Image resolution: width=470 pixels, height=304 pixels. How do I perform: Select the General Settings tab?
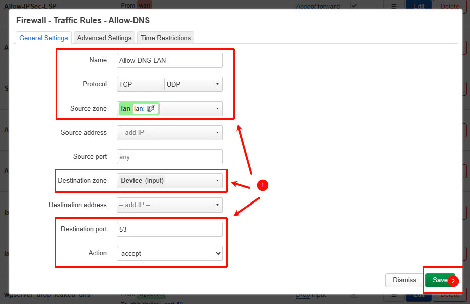tap(43, 38)
